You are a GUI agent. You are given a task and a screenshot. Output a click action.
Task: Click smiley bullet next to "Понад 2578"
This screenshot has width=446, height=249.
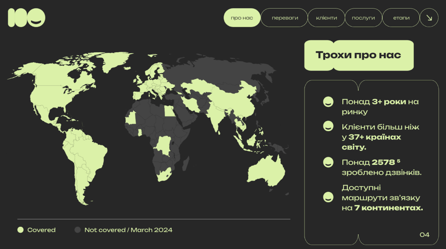(328, 163)
